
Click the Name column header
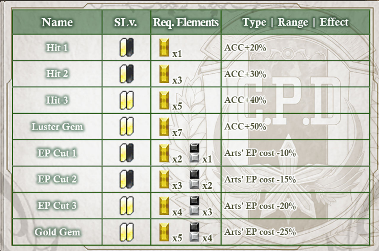pos(57,22)
